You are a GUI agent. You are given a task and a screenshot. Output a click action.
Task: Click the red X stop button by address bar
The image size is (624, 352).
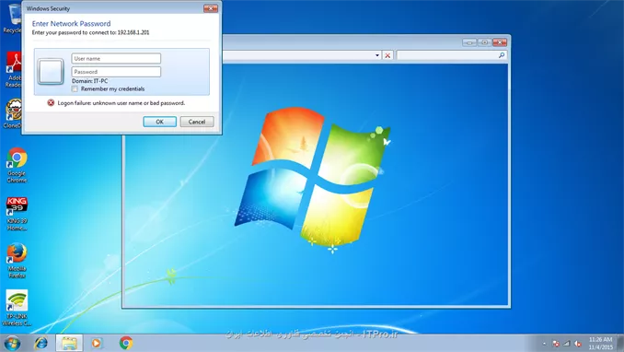point(387,55)
